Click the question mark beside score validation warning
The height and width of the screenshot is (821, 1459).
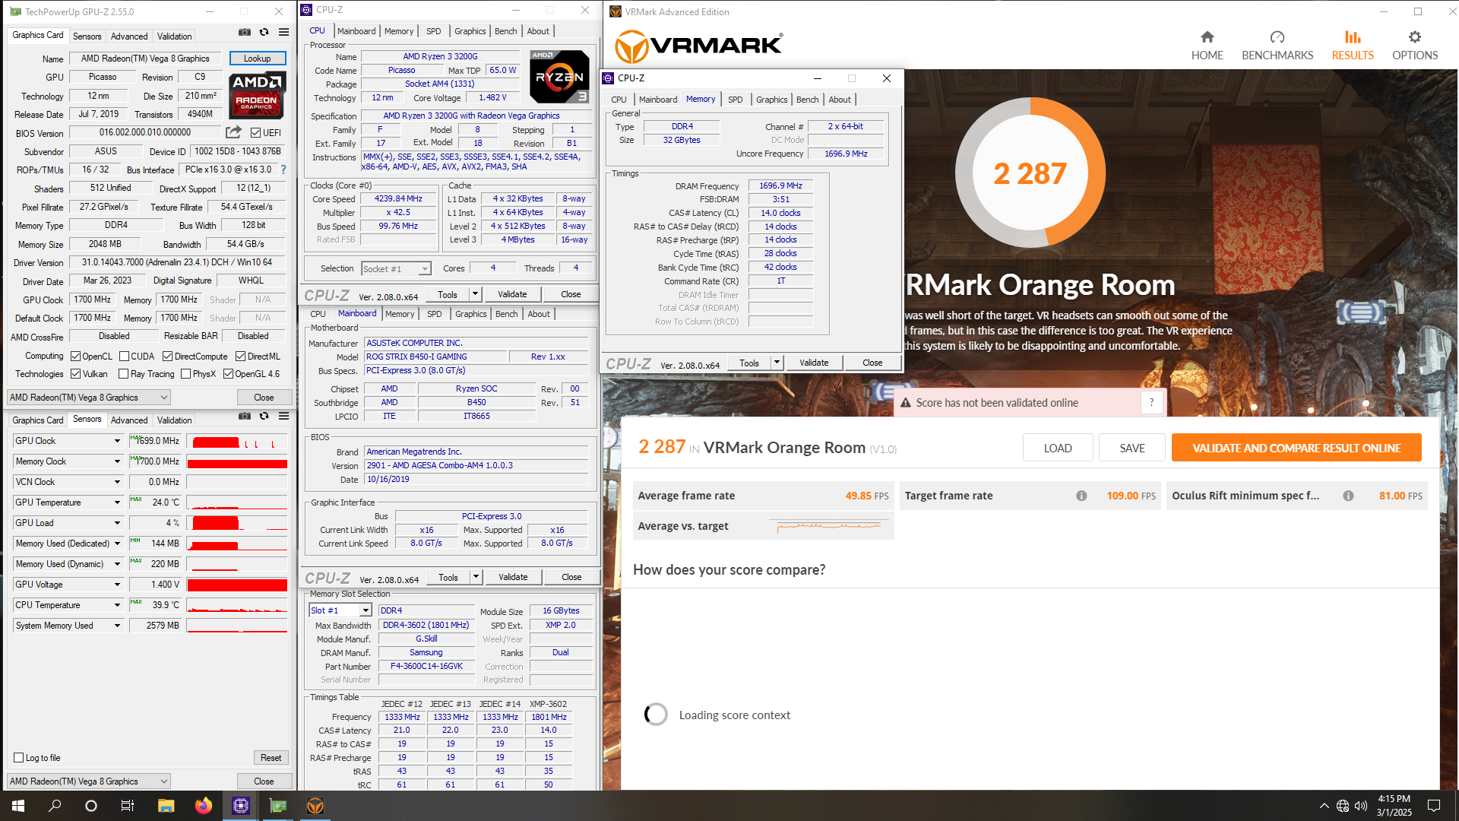pos(1151,403)
